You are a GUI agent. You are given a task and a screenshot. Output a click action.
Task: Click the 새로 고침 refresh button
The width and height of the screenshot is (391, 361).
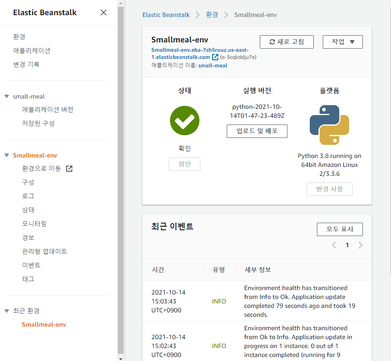click(x=287, y=42)
